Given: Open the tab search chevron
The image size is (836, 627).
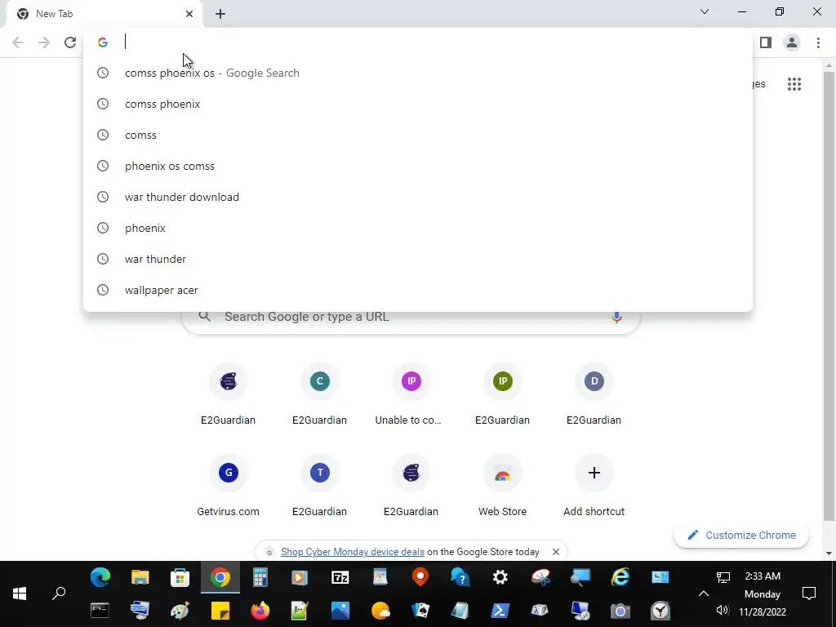Looking at the screenshot, I should click(x=705, y=11).
